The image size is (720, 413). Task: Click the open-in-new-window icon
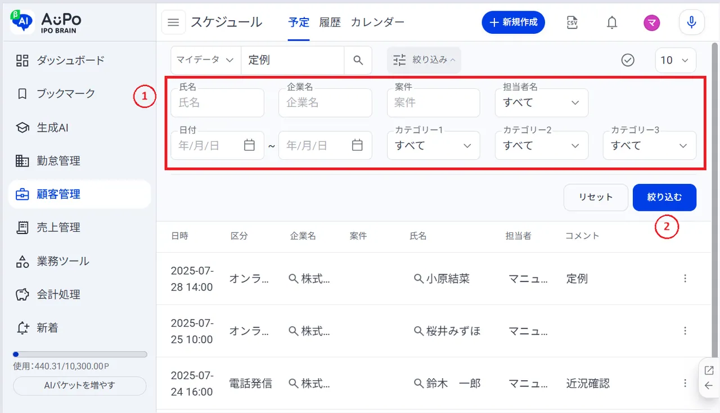709,370
